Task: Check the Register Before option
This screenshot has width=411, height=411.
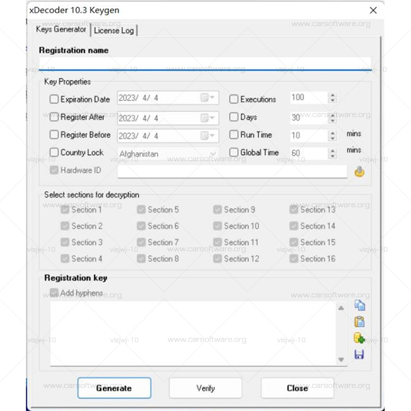Action: [x=54, y=134]
